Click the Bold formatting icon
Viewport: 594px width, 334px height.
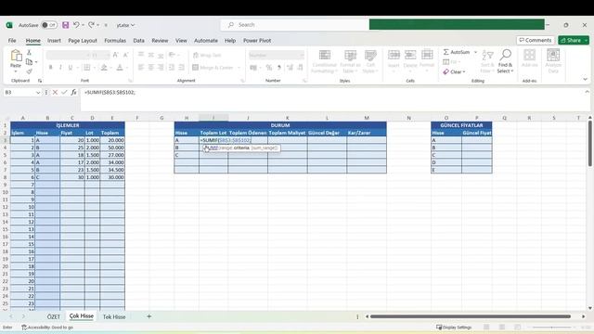pyautogui.click(x=50, y=68)
